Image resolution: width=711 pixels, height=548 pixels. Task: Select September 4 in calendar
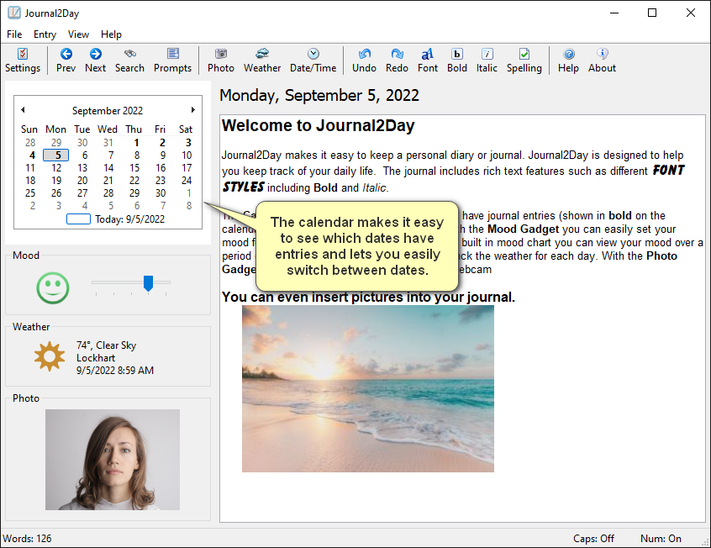click(32, 155)
